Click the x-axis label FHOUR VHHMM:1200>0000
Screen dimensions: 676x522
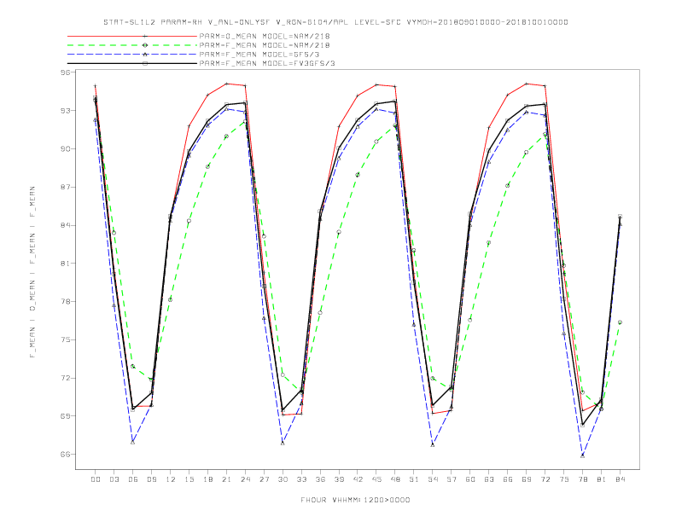(355, 500)
